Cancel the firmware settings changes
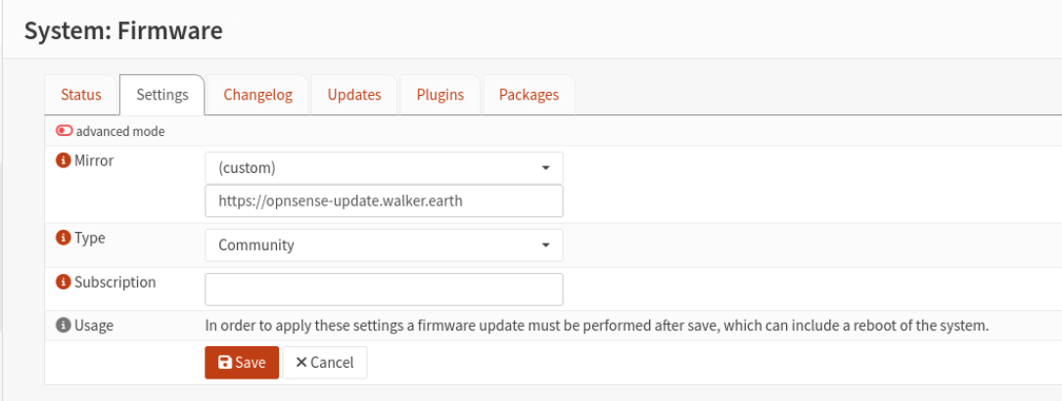1062x401 pixels. (325, 363)
